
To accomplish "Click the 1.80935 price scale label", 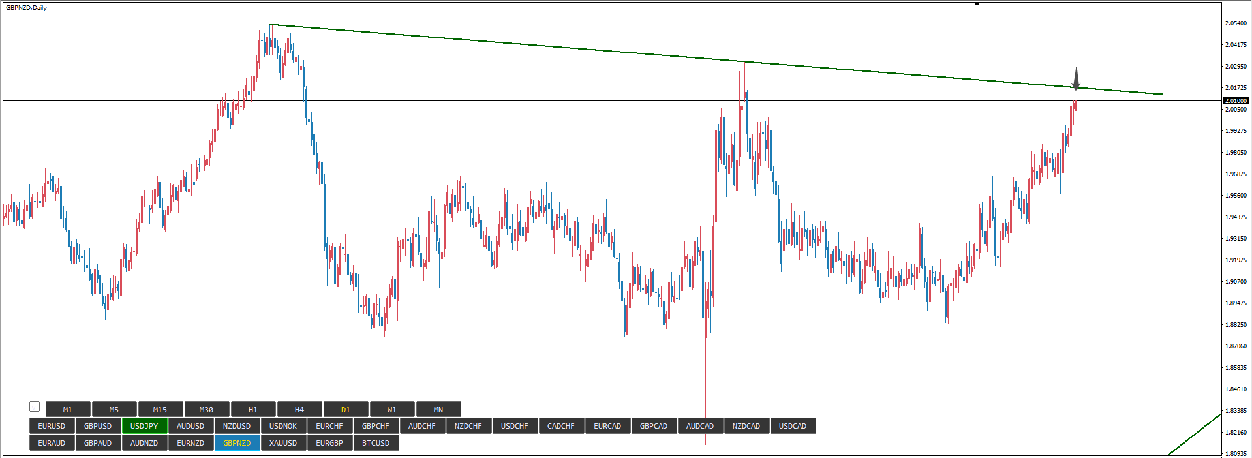I will coord(1236,453).
